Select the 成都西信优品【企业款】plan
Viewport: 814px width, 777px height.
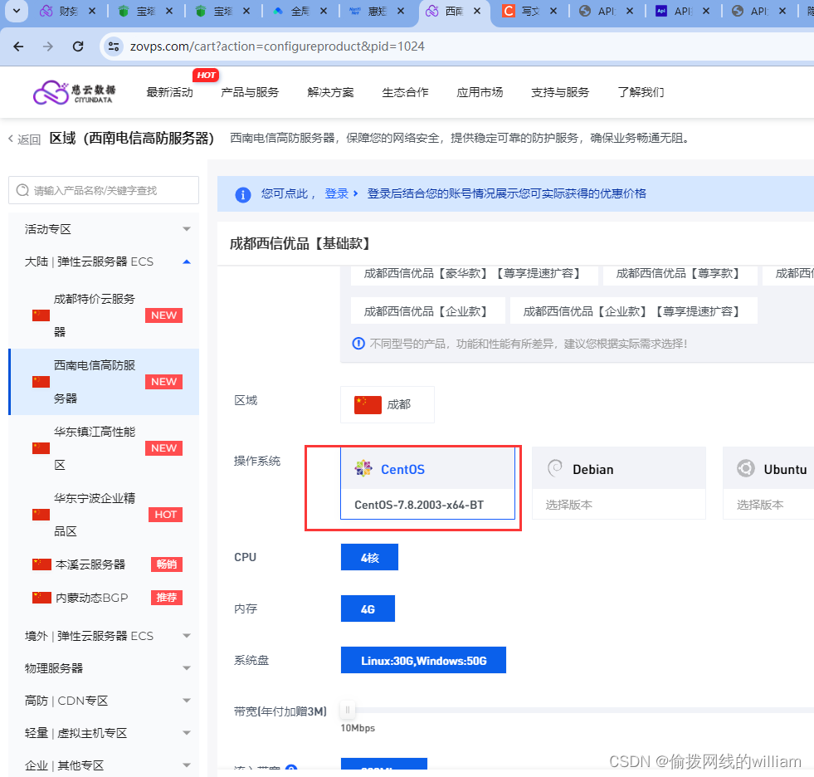(x=428, y=309)
